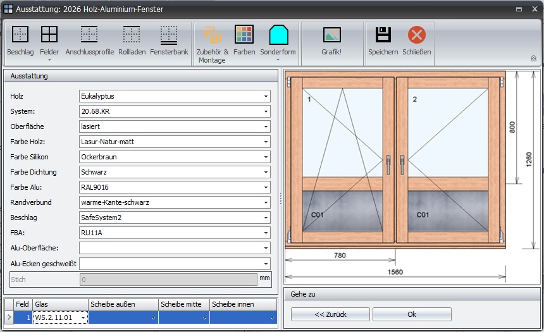Open the Farbe Alu dropdown
The height and width of the screenshot is (332, 544).
(x=266, y=188)
